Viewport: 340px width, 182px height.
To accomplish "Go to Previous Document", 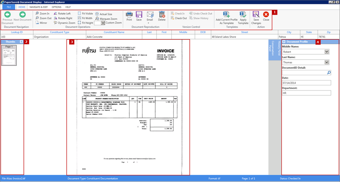I will 7,18.
